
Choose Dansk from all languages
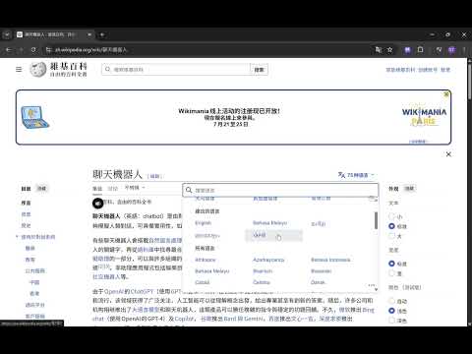tap(318, 282)
